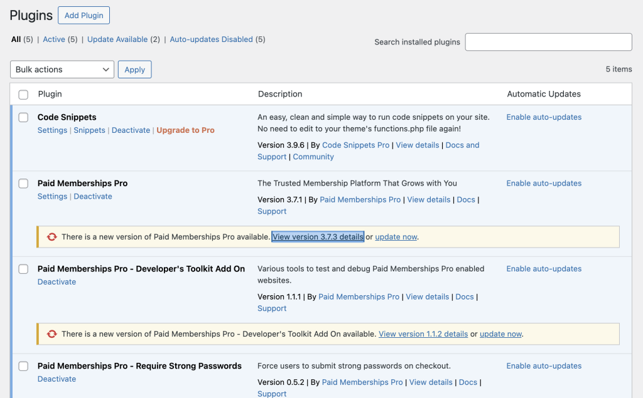Click the Automatic Updates column header
This screenshot has height=398, width=643.
coord(544,94)
